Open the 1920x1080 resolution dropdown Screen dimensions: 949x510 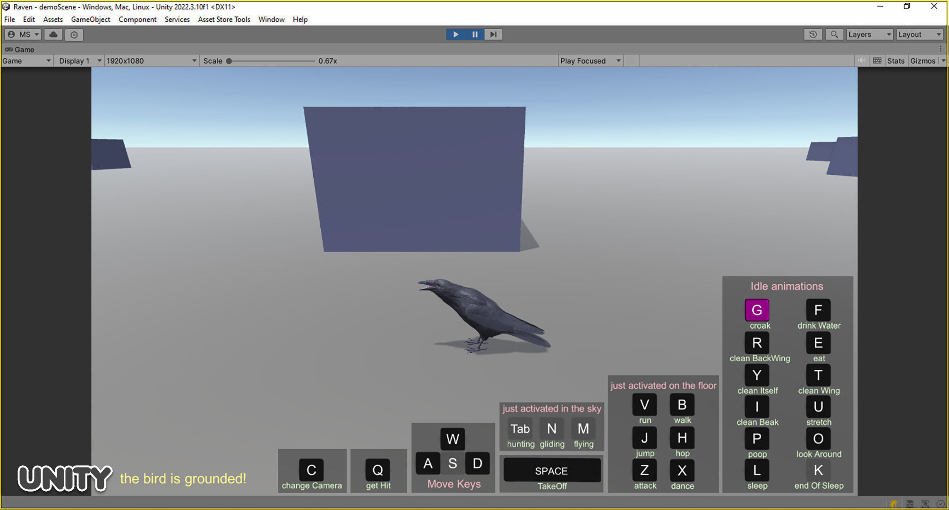tap(151, 60)
